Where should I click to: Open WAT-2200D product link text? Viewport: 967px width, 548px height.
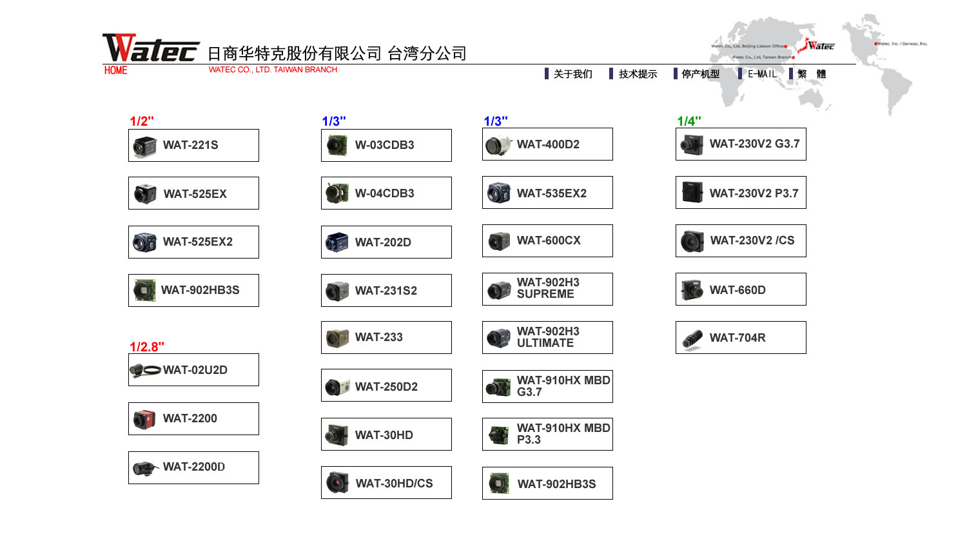coord(194,467)
